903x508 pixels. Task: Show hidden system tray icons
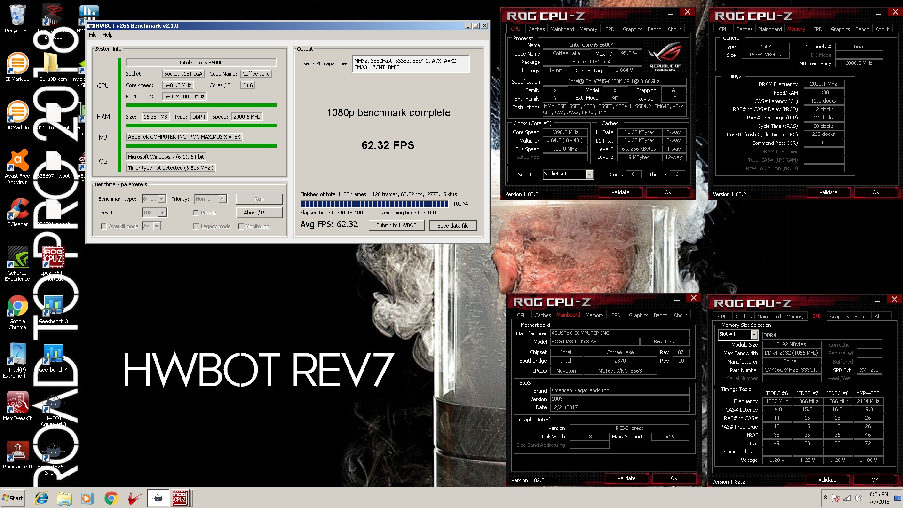point(825,498)
